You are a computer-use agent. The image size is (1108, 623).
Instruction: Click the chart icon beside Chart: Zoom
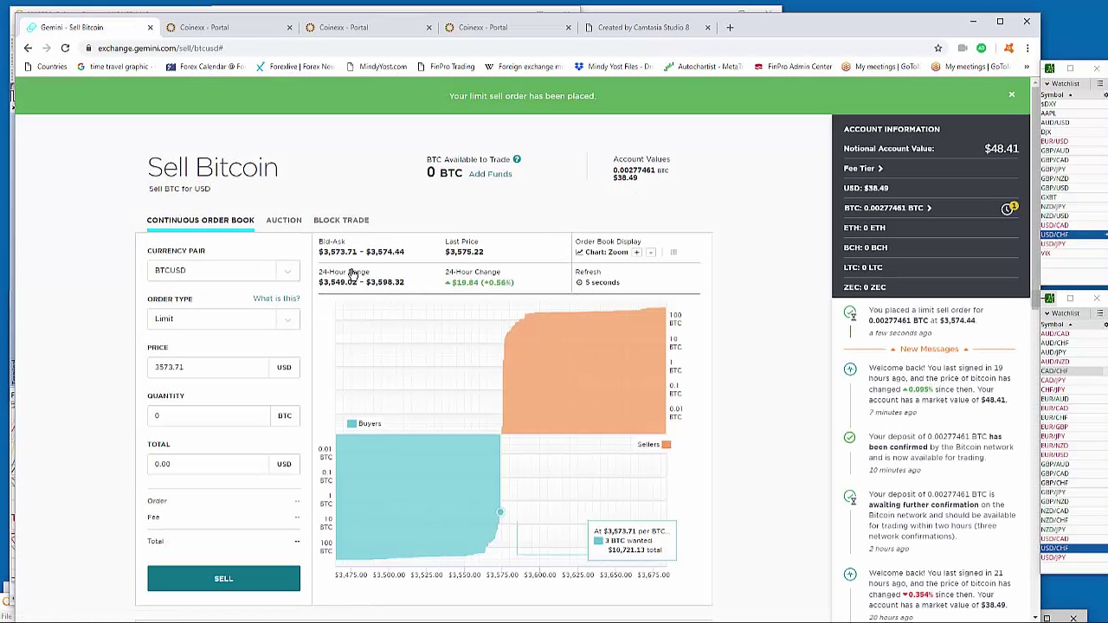(579, 253)
